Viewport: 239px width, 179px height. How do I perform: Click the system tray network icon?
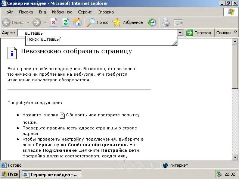(219, 174)
